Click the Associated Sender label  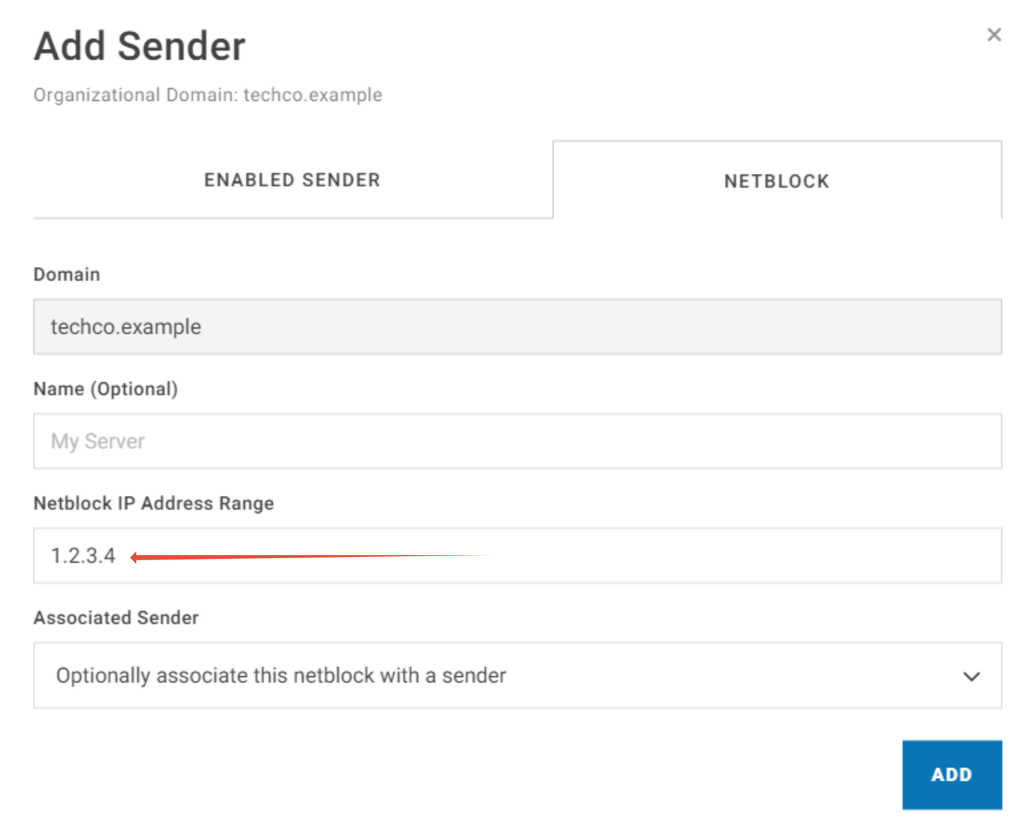(x=115, y=617)
